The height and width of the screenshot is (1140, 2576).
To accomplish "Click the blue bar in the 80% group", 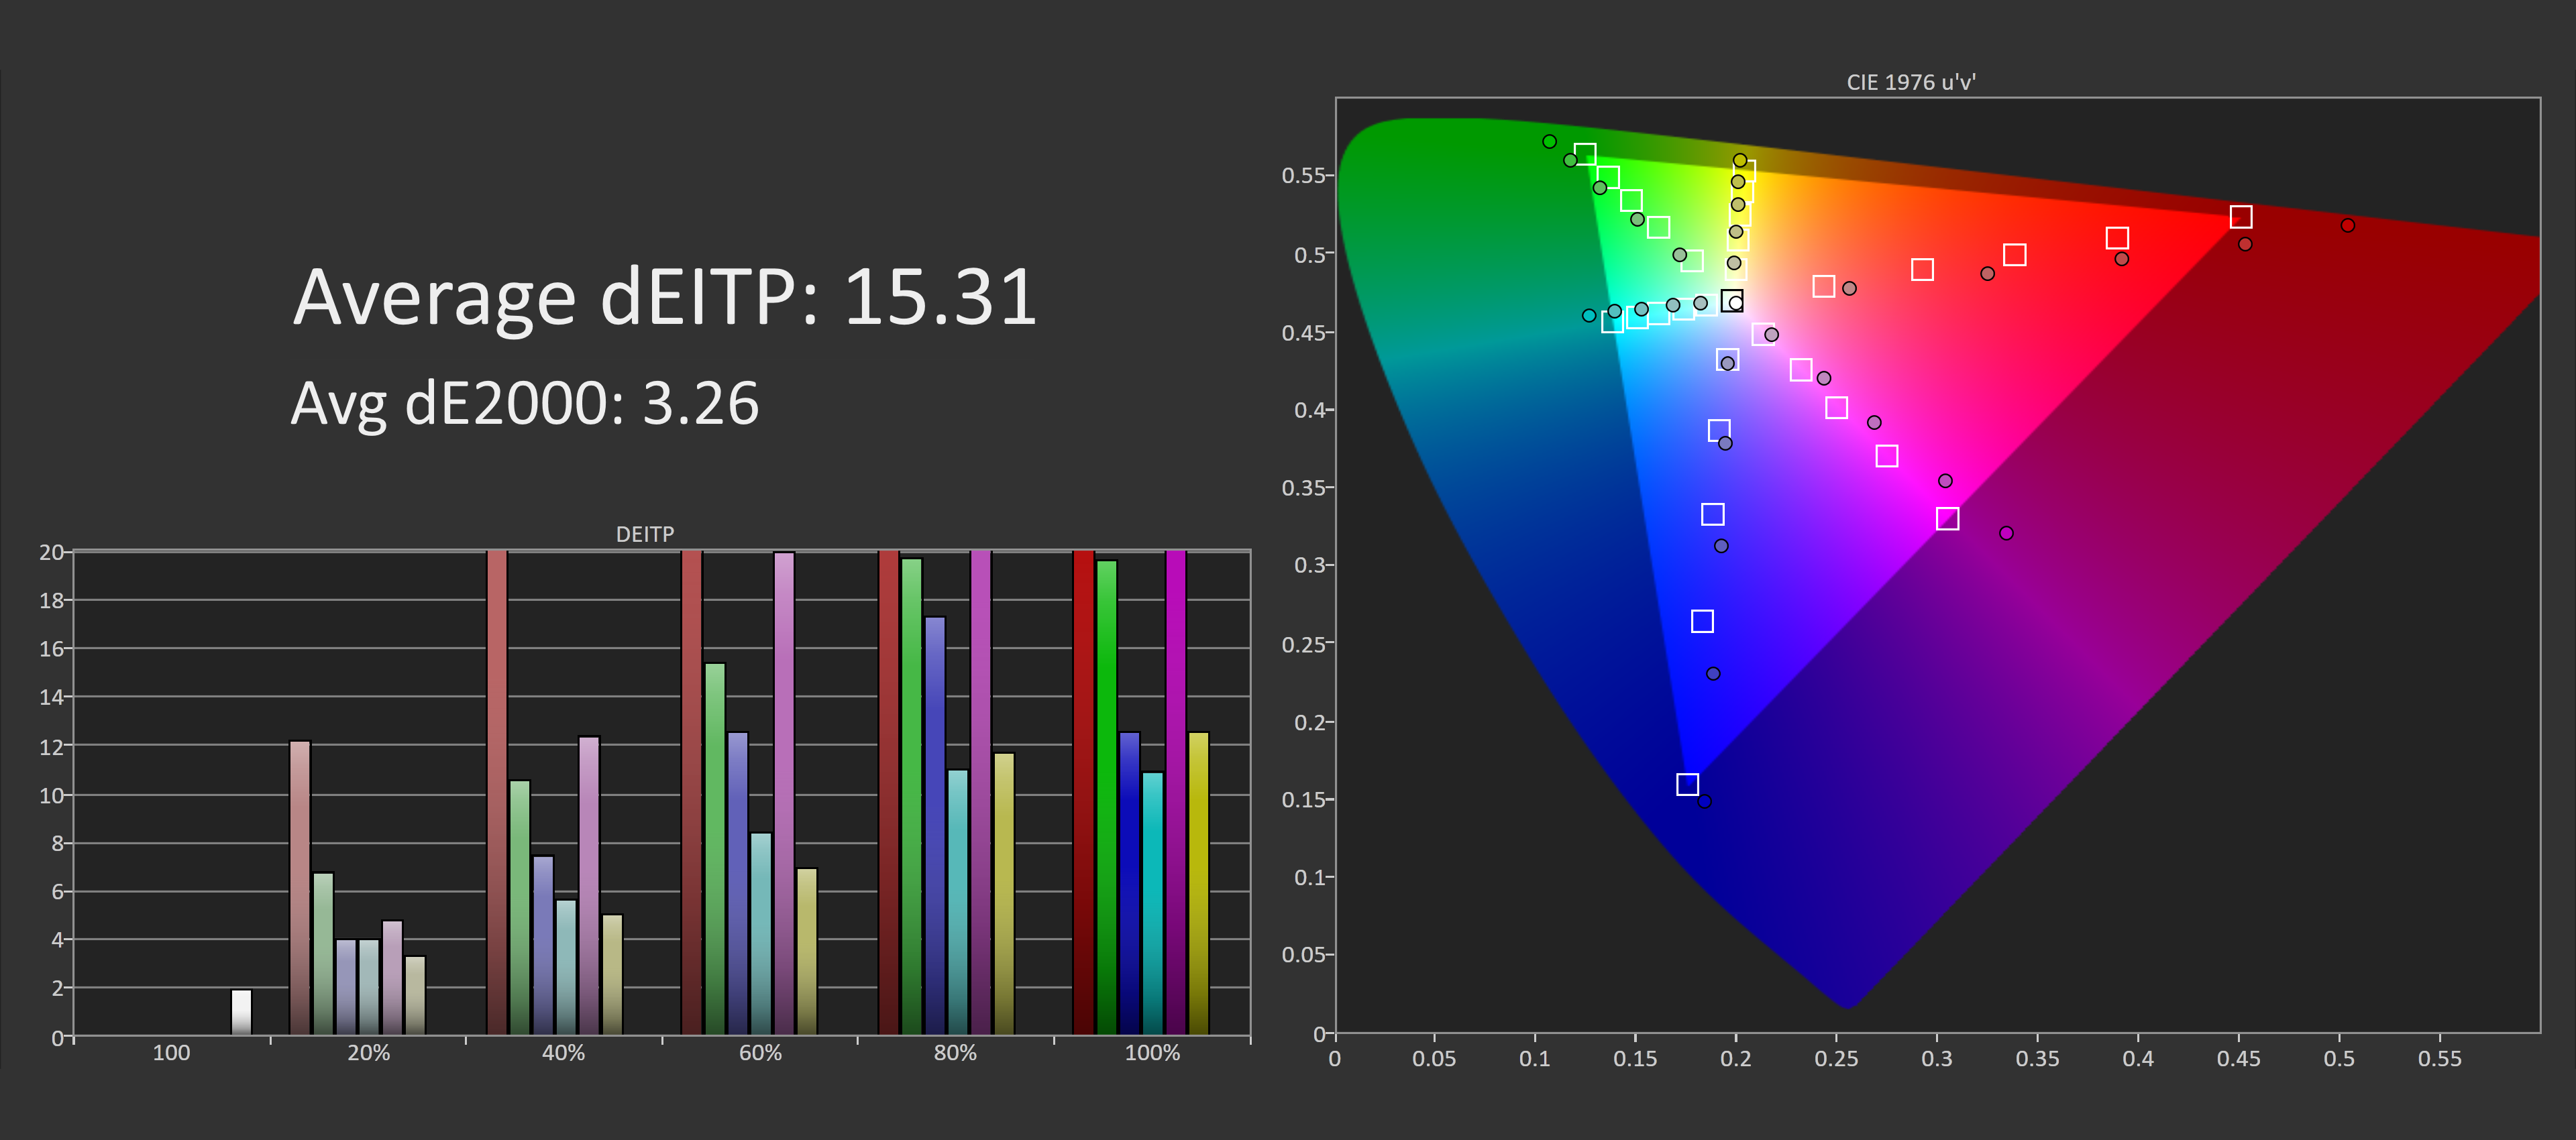I will click(x=935, y=825).
